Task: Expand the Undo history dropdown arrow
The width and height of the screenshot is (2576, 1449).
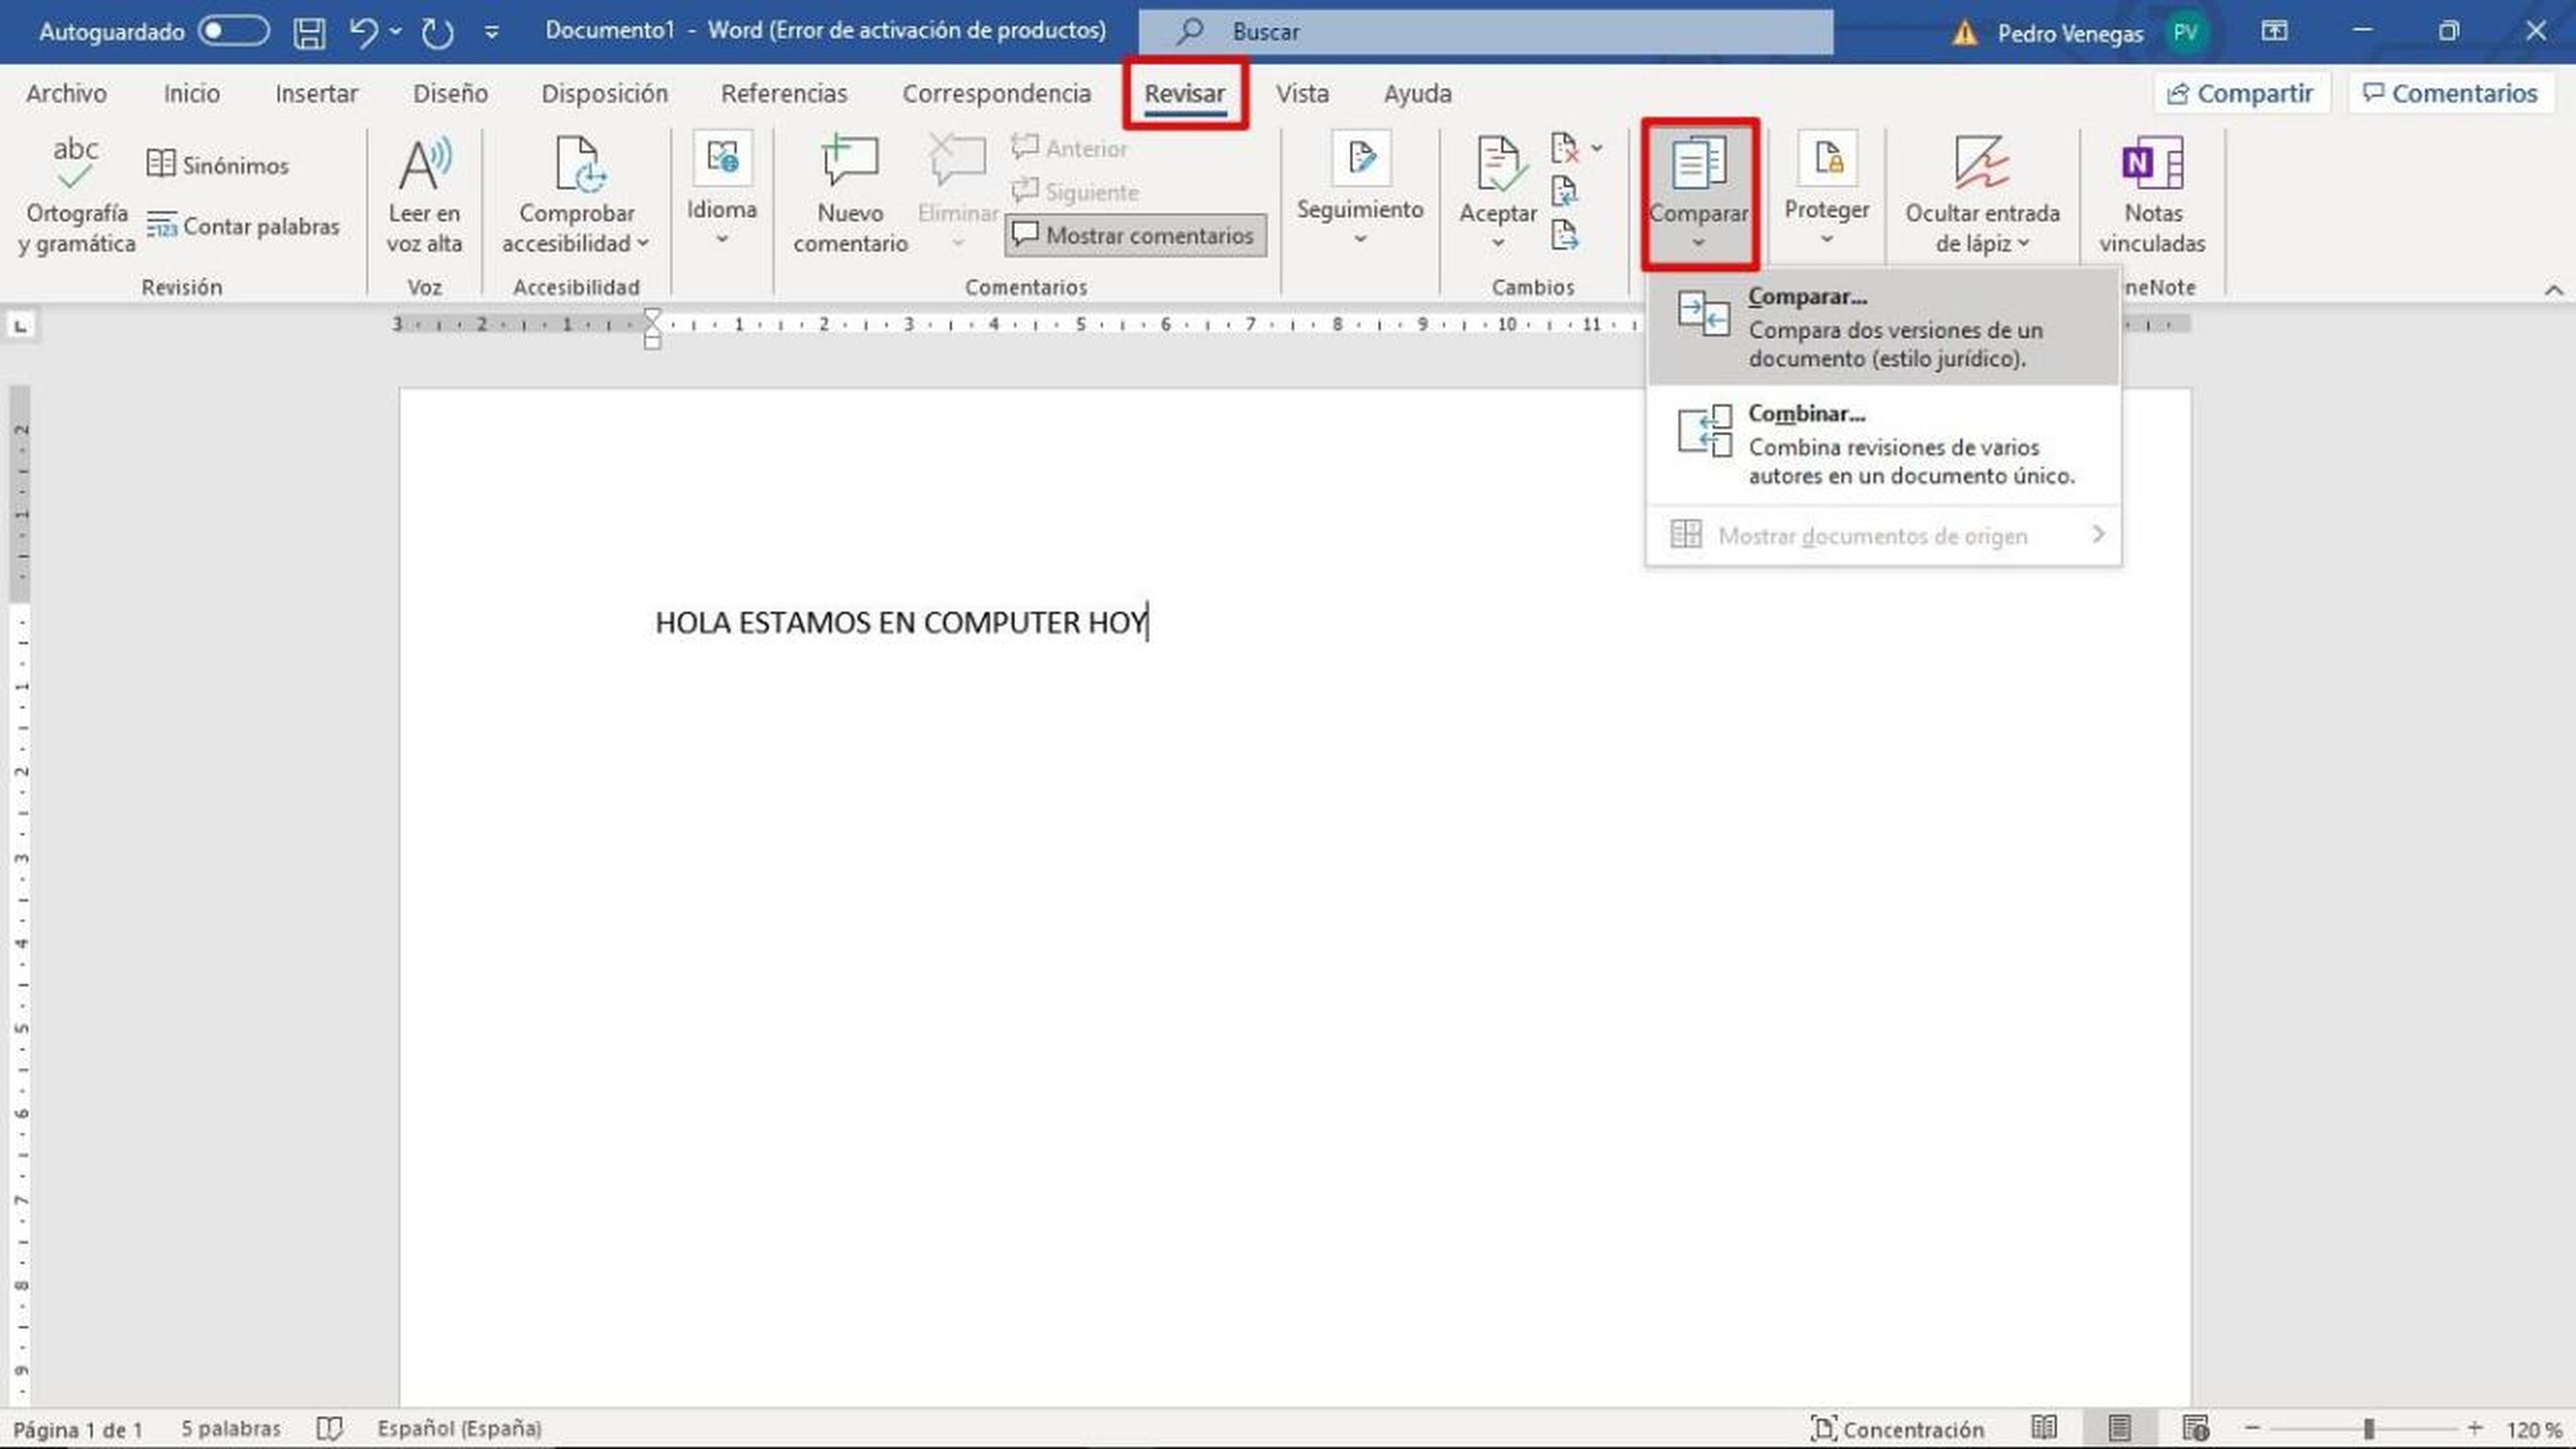Action: (x=396, y=32)
